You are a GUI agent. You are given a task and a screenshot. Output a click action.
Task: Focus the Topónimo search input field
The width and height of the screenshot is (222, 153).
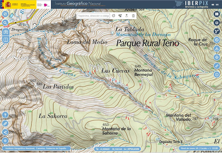(x=93, y=16)
